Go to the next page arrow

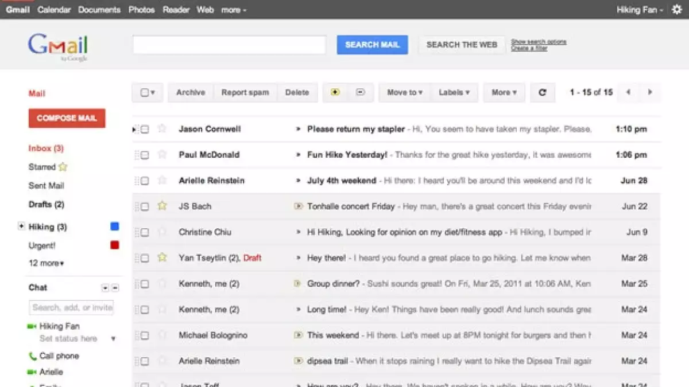(x=649, y=92)
